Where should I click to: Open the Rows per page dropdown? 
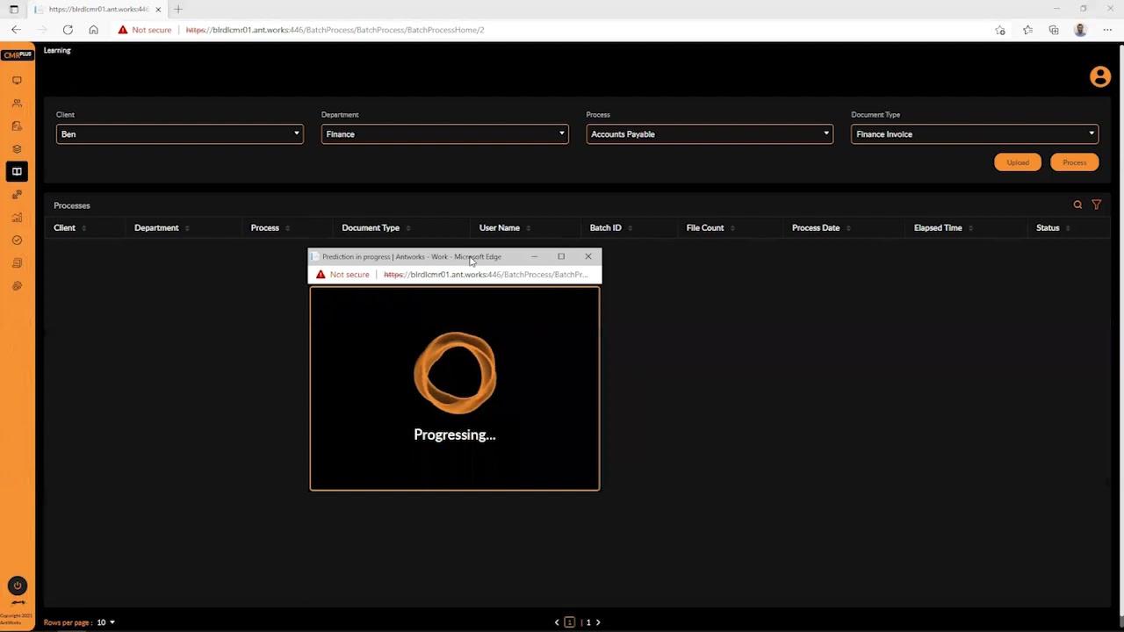(x=106, y=622)
